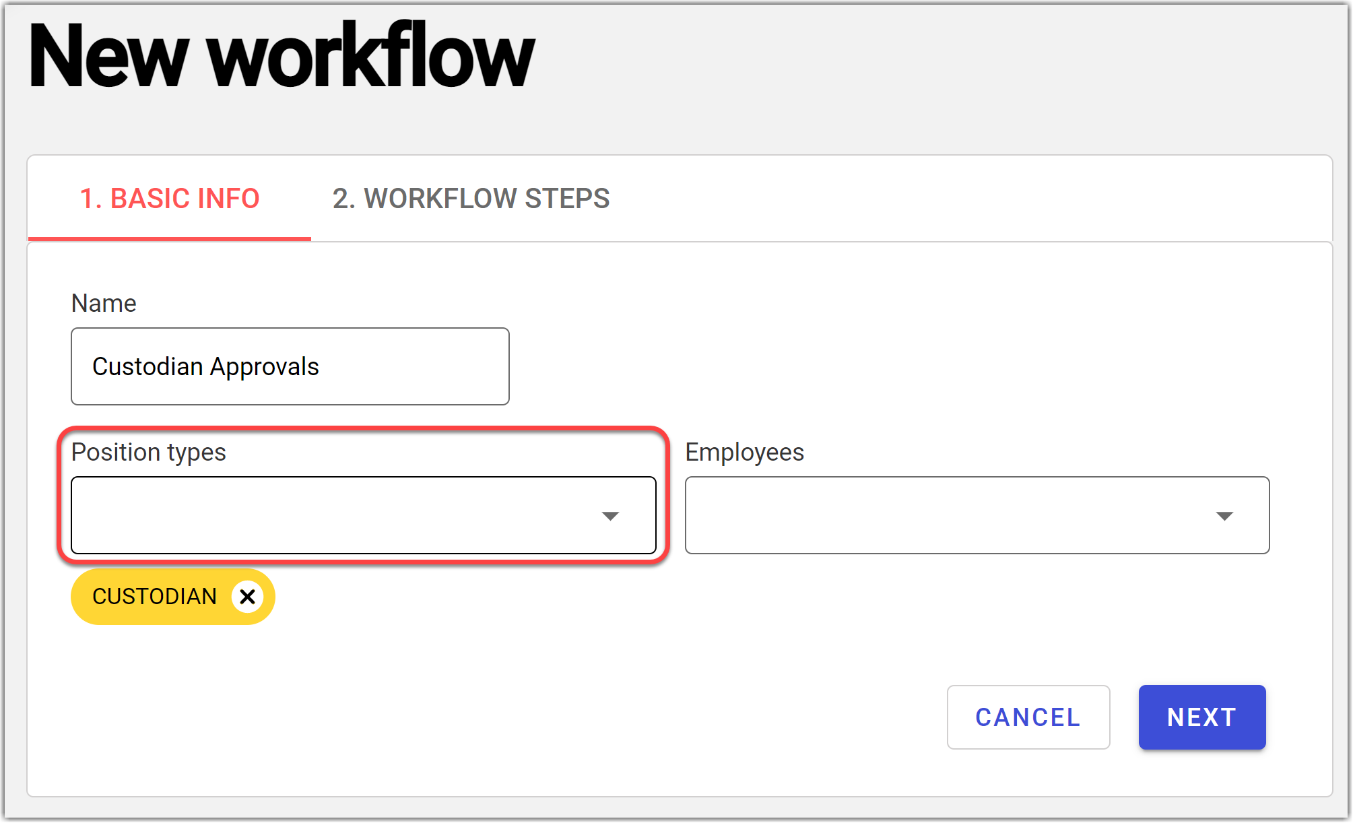The image size is (1353, 823).
Task: Click the Employees dropdown arrow
Action: coord(1224,516)
